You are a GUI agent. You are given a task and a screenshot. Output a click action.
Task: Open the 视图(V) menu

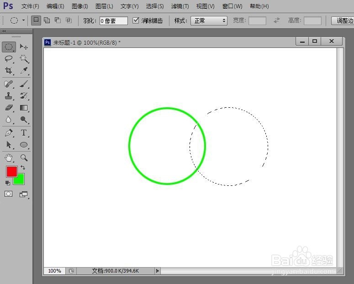point(205,6)
